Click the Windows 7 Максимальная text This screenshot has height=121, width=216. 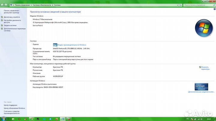[42, 19]
